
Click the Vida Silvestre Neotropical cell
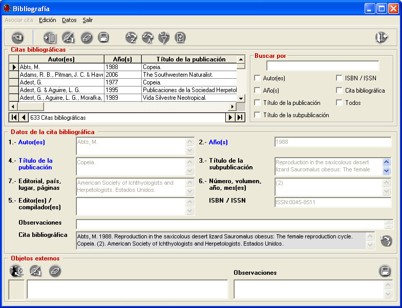tap(189, 98)
